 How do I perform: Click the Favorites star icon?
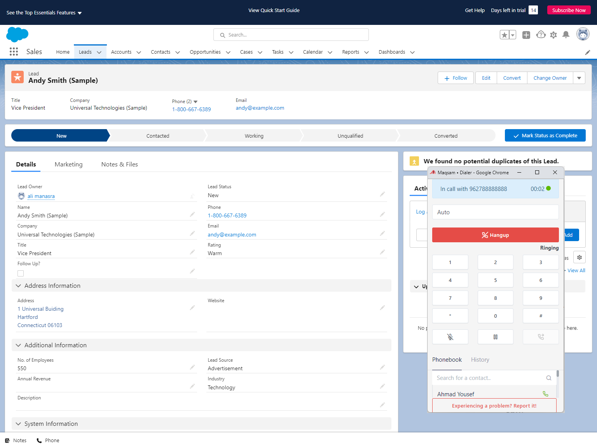coord(504,35)
